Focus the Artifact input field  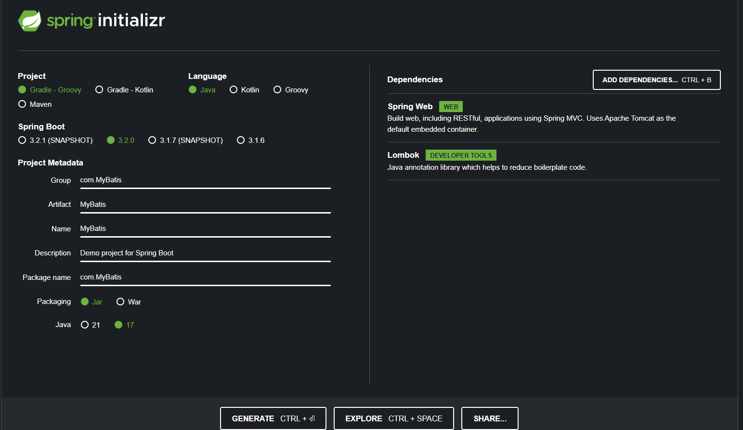[x=205, y=205]
